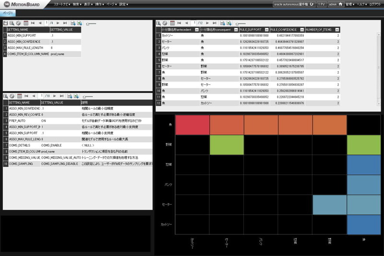The height and width of the screenshot is (256, 384).
Task: Open the 検索 menu
Action: point(77,4)
